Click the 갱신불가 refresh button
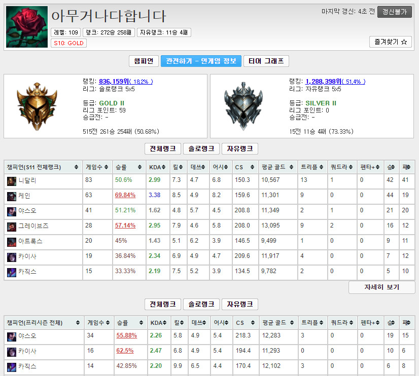419x376 pixels. (x=395, y=12)
